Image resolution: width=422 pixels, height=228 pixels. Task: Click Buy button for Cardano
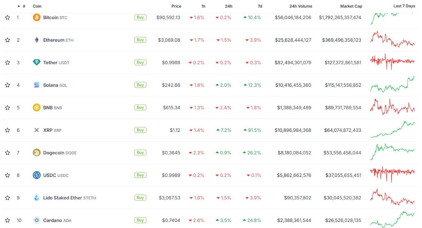coord(140,220)
